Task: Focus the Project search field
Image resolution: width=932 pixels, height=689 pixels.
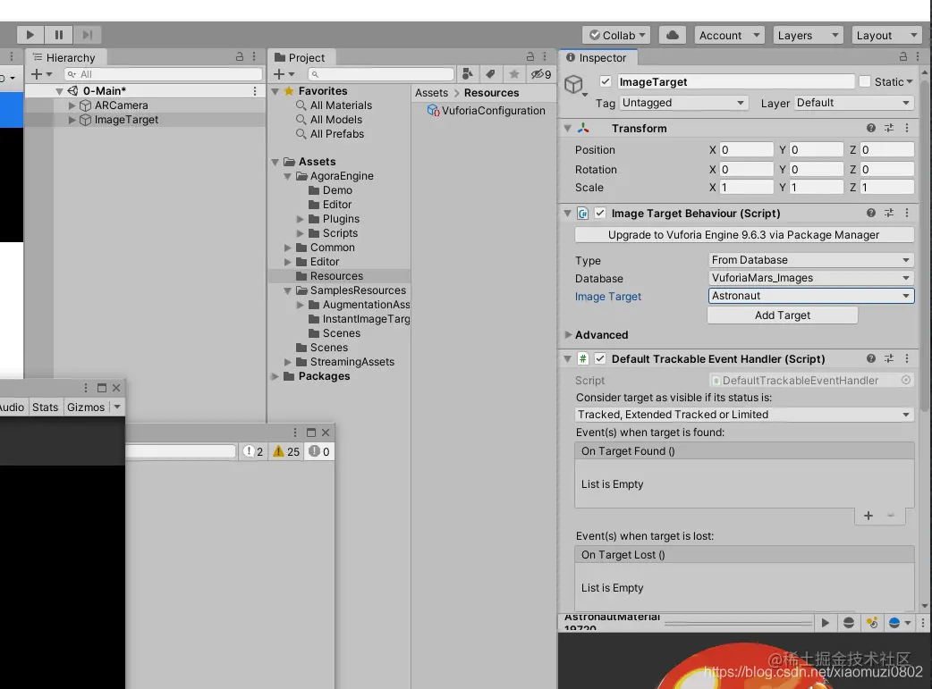Action: [381, 74]
